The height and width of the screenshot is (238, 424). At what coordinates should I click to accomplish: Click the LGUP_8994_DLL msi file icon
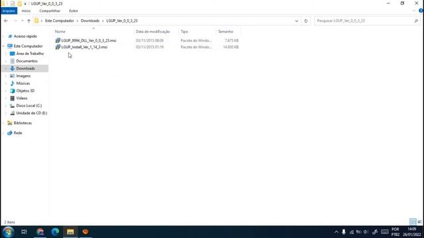pos(58,40)
